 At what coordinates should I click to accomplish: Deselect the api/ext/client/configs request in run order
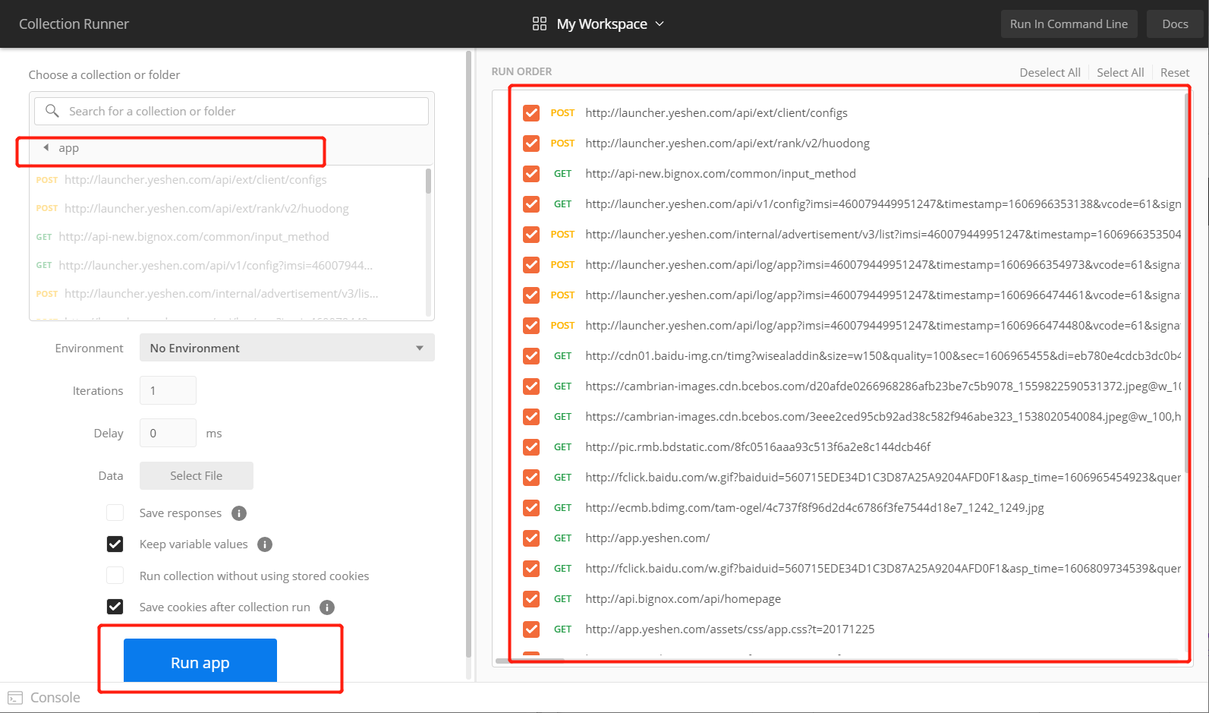click(531, 113)
